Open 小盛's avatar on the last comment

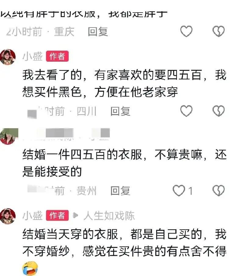(8, 216)
